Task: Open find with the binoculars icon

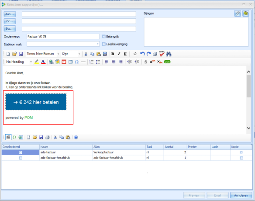Action: (x=169, y=54)
